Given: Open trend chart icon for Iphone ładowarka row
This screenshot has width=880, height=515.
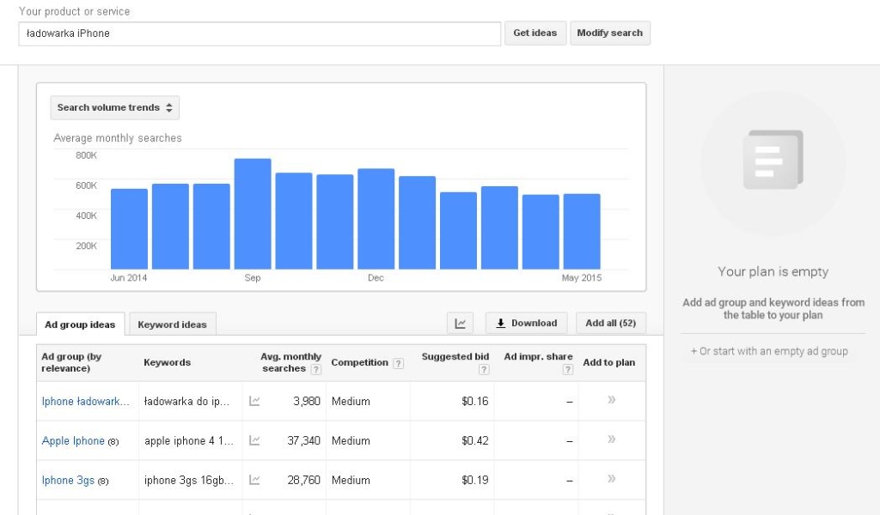Looking at the screenshot, I should click(x=254, y=401).
